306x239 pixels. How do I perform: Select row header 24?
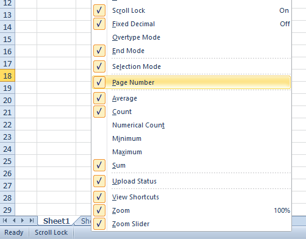[7, 149]
